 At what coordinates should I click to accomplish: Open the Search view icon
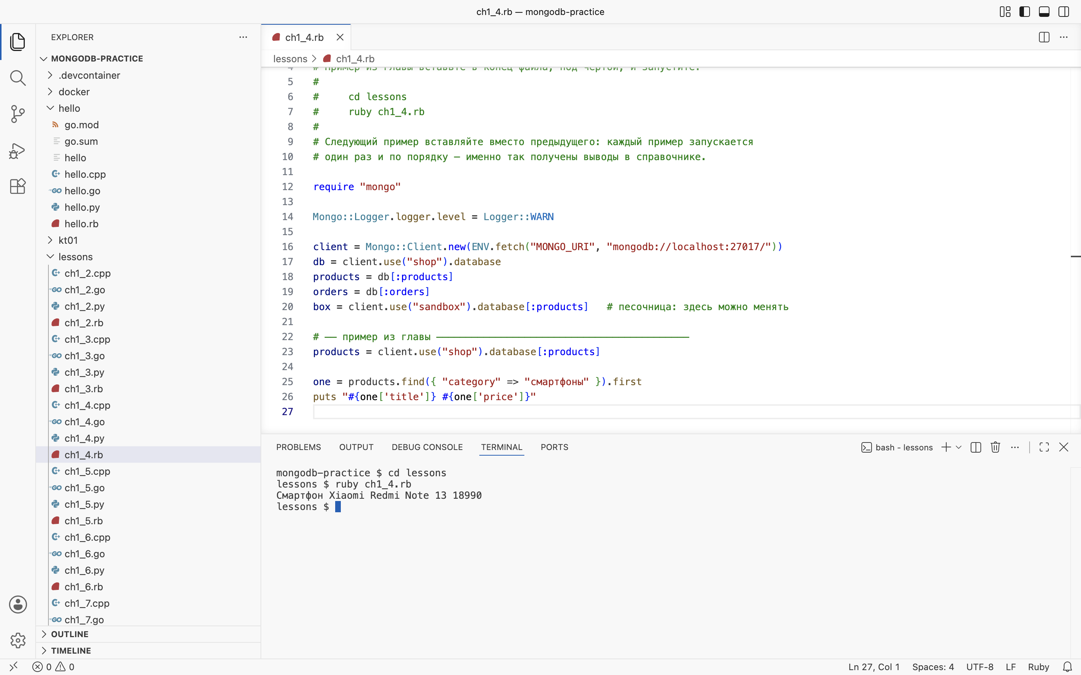[x=17, y=78]
